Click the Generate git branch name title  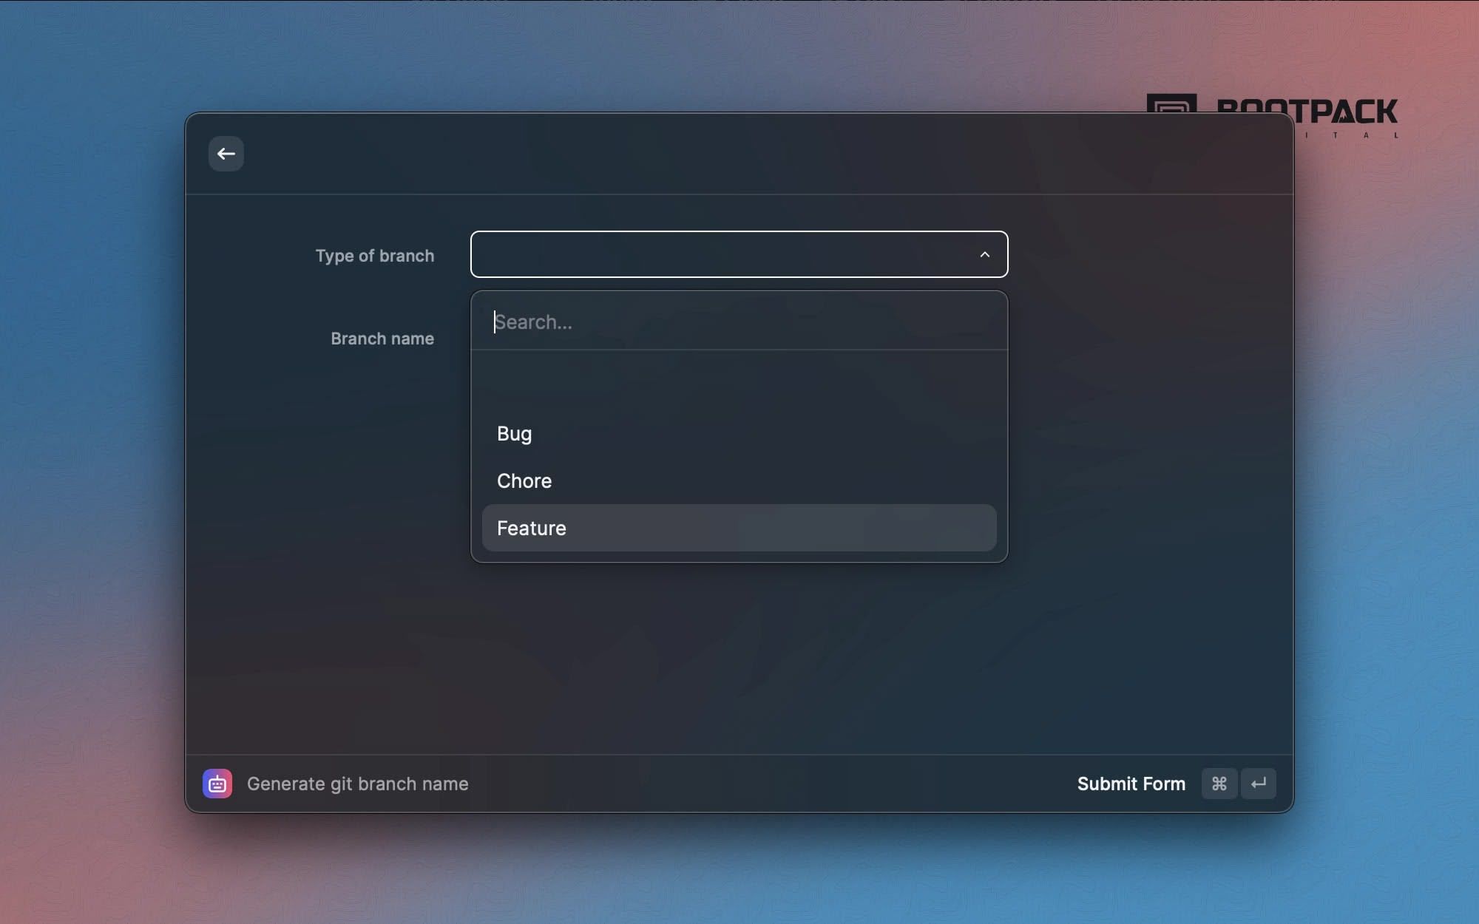pos(357,784)
